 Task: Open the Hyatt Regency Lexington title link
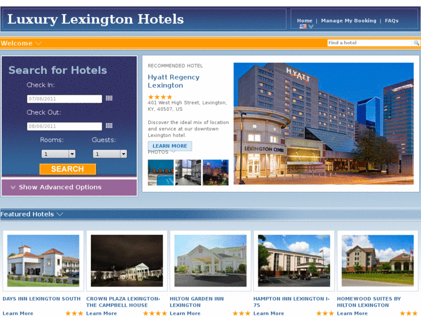(174, 81)
